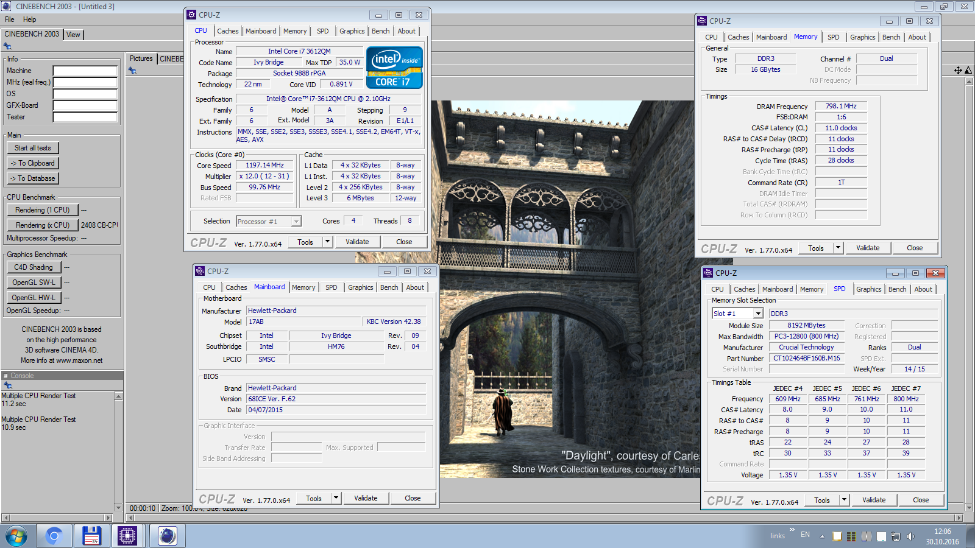
Task: Open Graphics tab in the Mainboard window
Action: point(361,287)
